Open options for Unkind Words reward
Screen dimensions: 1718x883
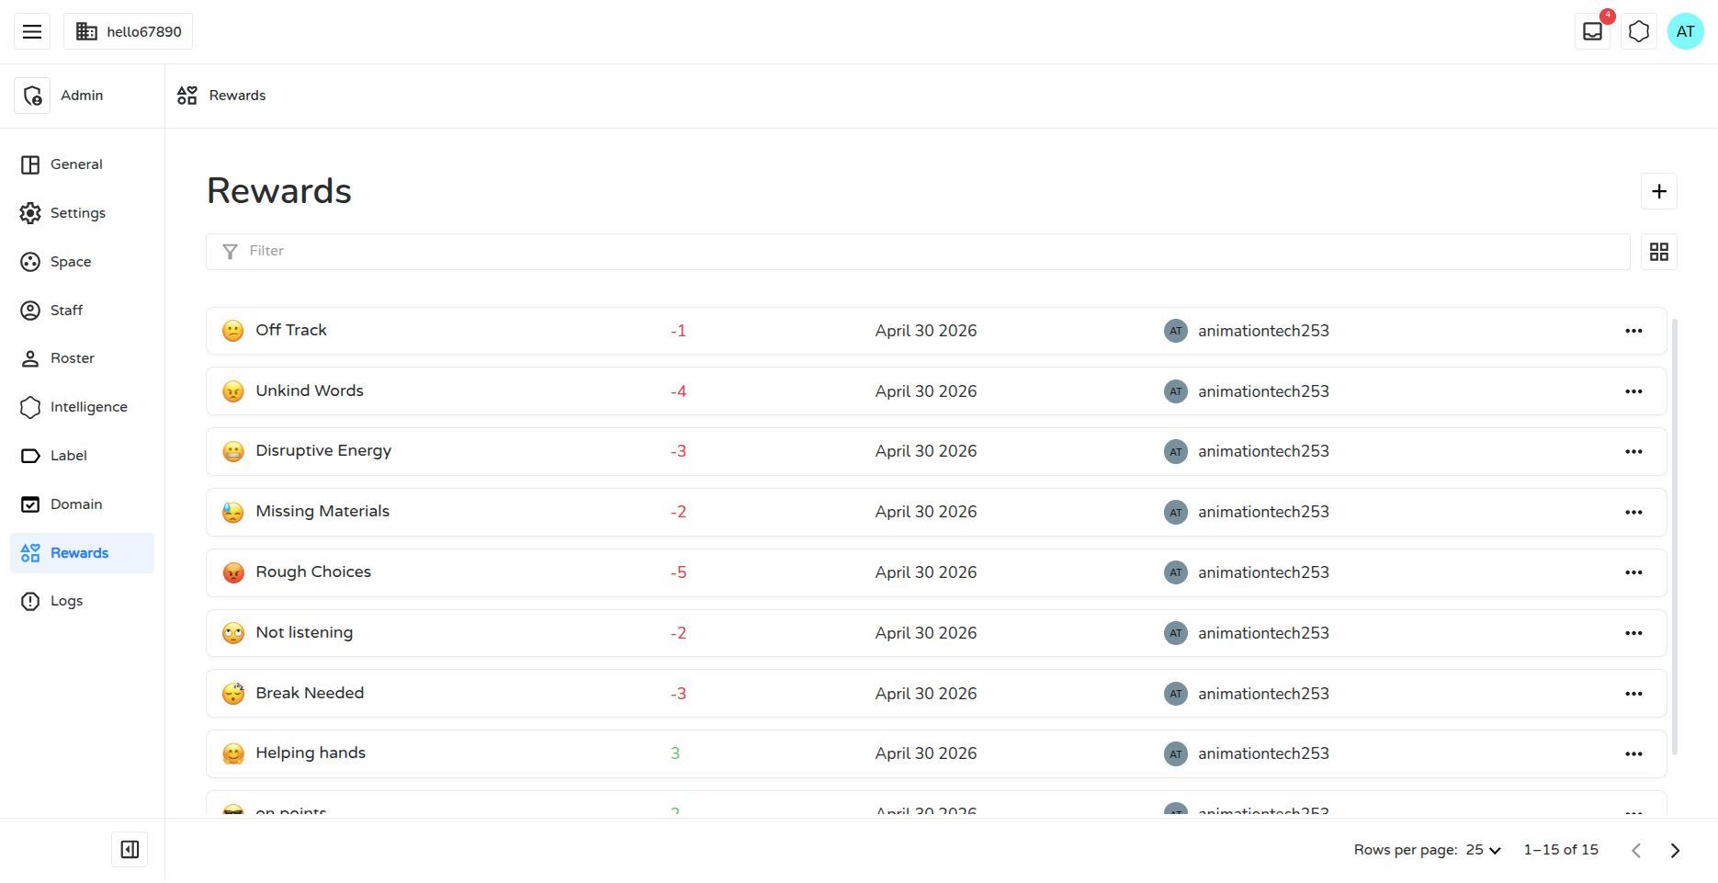pyautogui.click(x=1633, y=391)
